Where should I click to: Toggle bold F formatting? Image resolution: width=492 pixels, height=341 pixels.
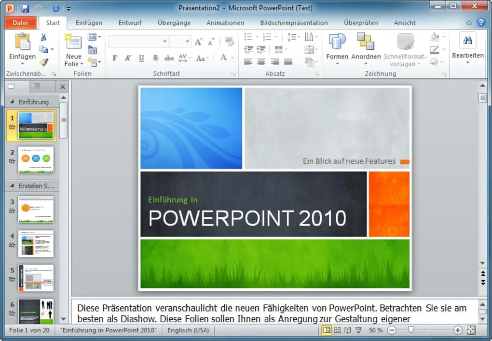tap(115, 58)
